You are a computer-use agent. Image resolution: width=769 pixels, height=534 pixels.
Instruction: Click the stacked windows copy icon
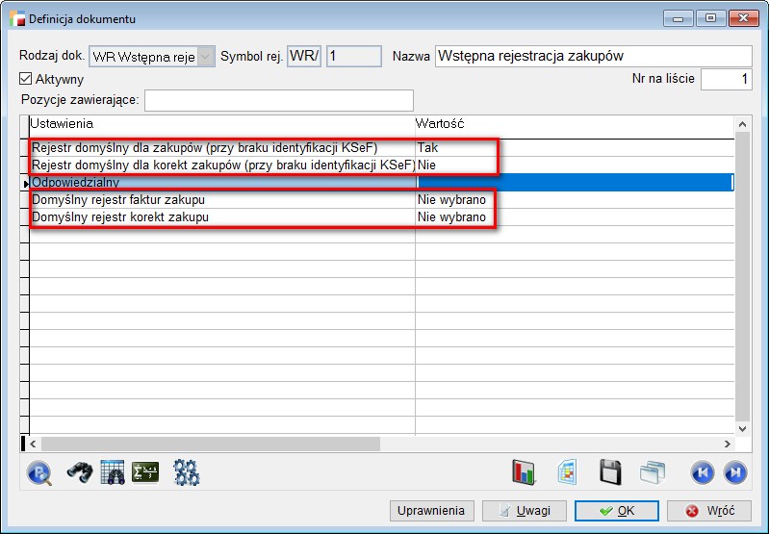[x=654, y=471]
